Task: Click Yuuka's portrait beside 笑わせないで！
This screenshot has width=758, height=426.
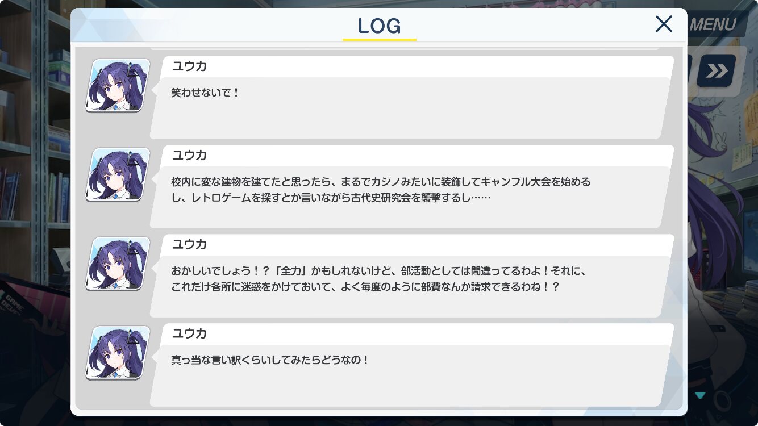Action: click(x=118, y=85)
